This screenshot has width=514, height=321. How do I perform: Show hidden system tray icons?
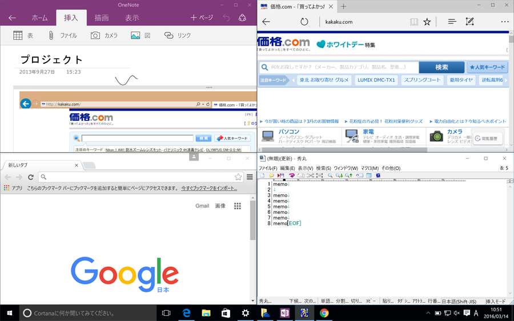pos(428,313)
